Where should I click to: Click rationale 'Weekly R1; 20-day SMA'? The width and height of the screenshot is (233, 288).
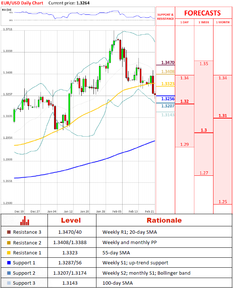click(130, 232)
